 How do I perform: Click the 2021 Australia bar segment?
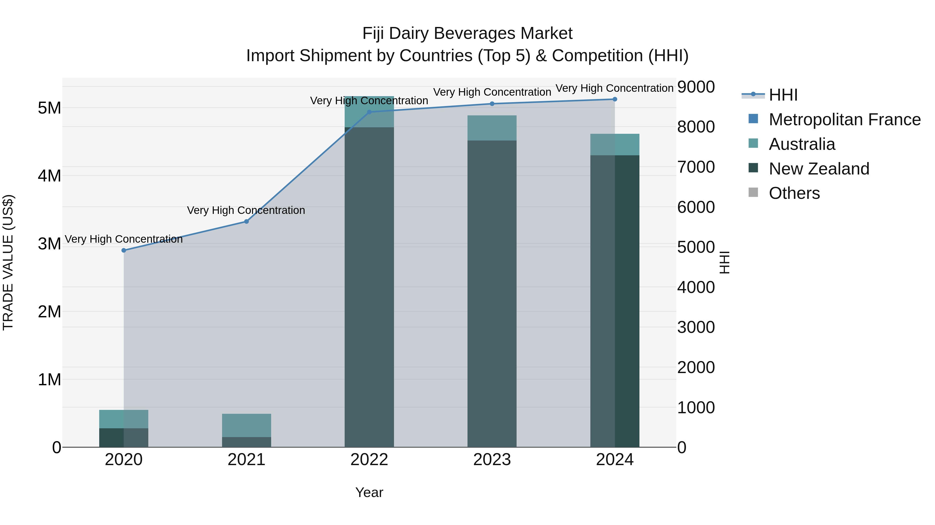(246, 425)
